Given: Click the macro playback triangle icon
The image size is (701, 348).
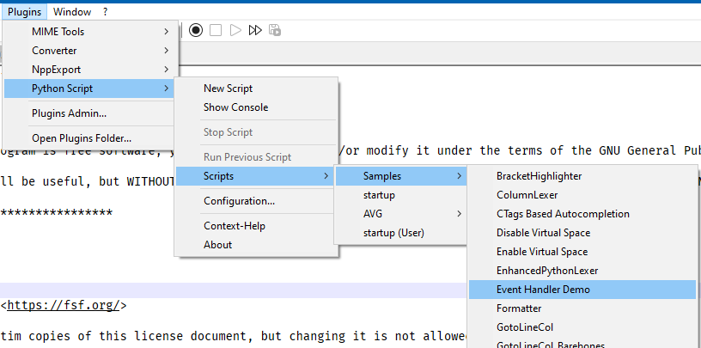Looking at the screenshot, I should click(x=235, y=30).
